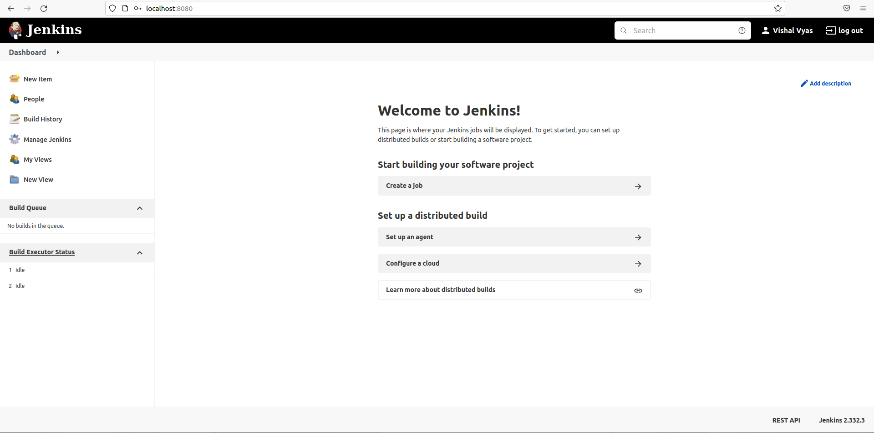874x433 pixels.
Task: Click the Build Queue heading text
Action: click(x=28, y=208)
